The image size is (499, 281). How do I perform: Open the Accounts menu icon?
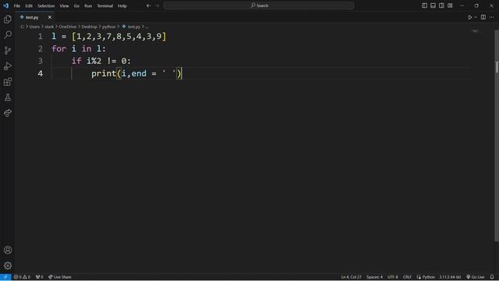(8, 250)
